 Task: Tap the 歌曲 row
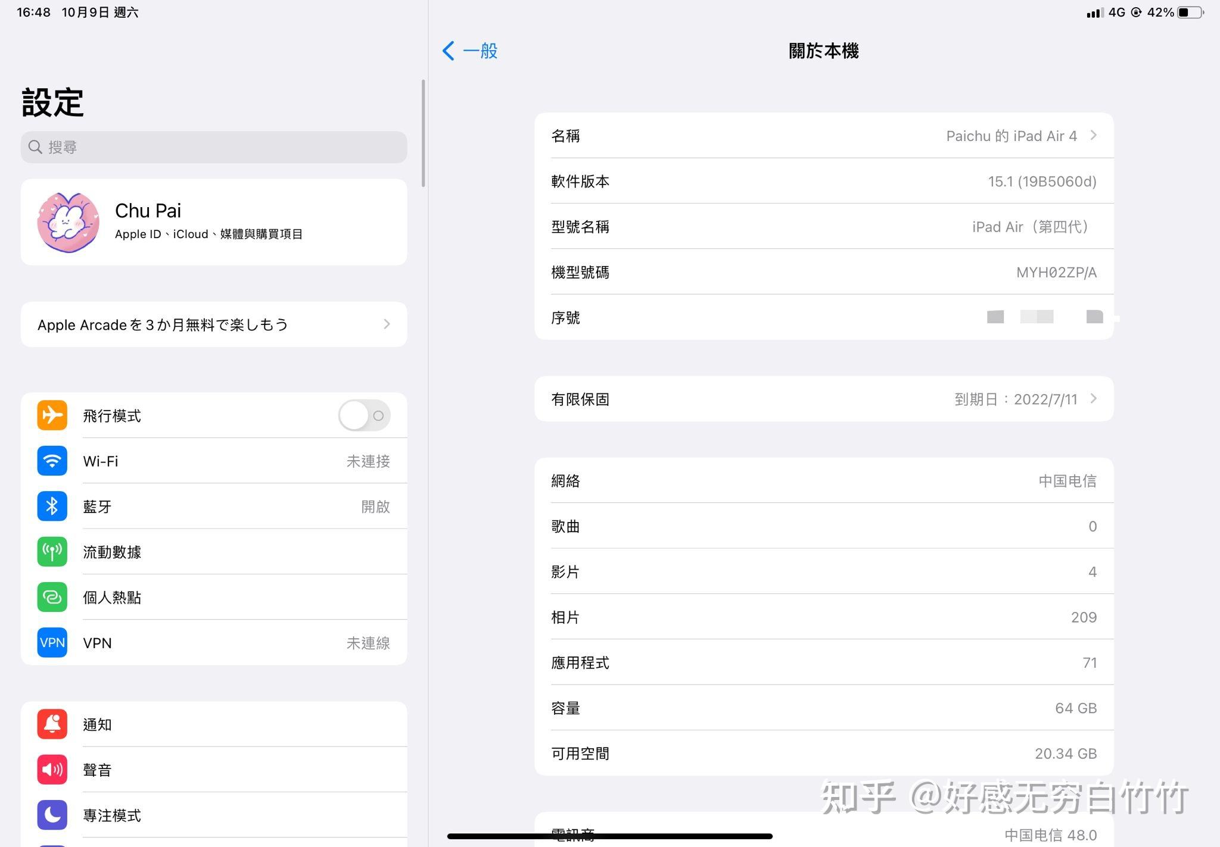pos(824,526)
